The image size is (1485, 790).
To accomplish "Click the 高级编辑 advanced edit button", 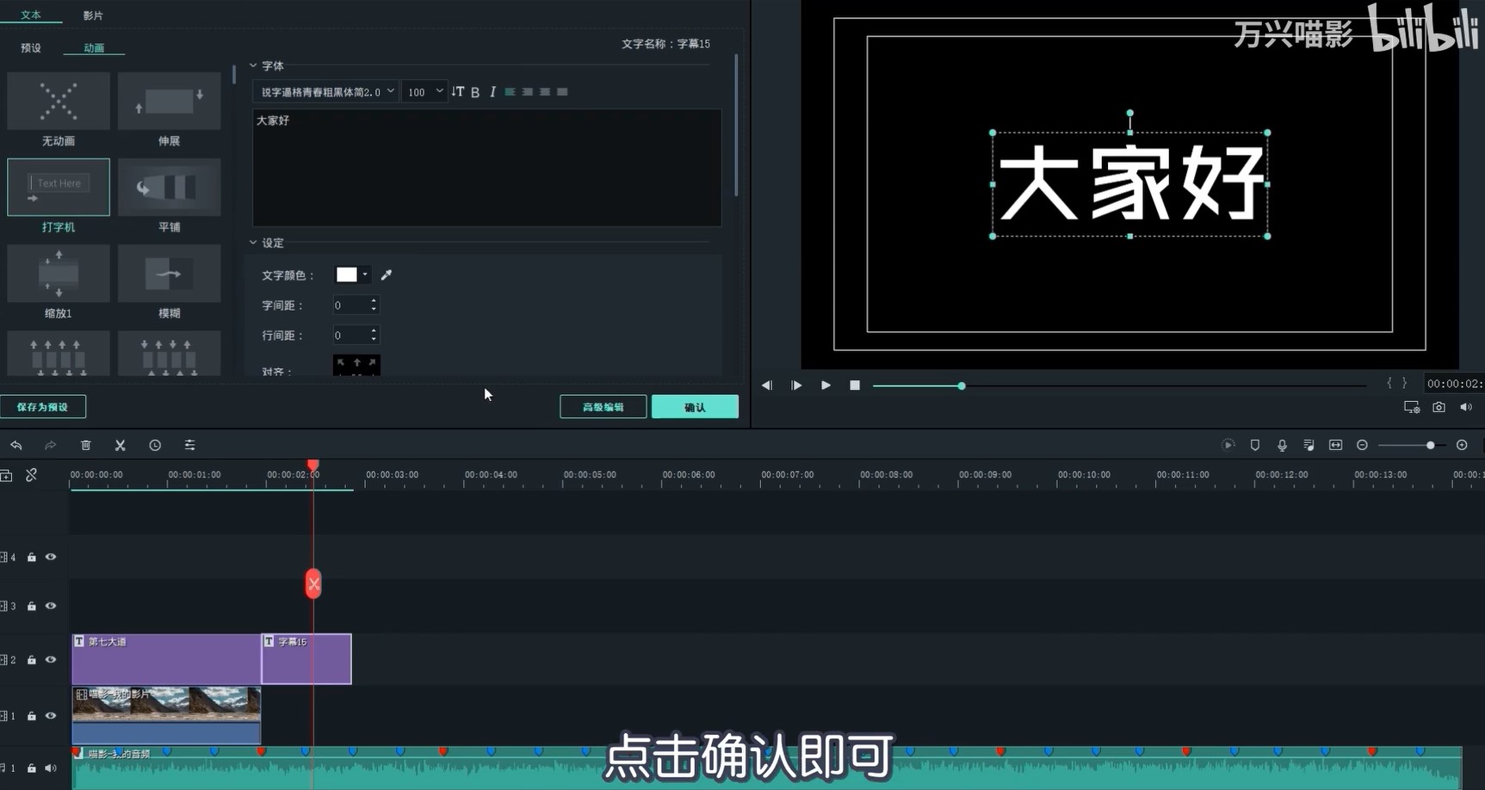I will (x=603, y=406).
